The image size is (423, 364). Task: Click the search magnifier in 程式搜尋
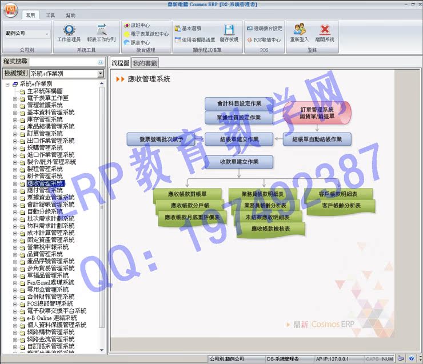click(101, 62)
